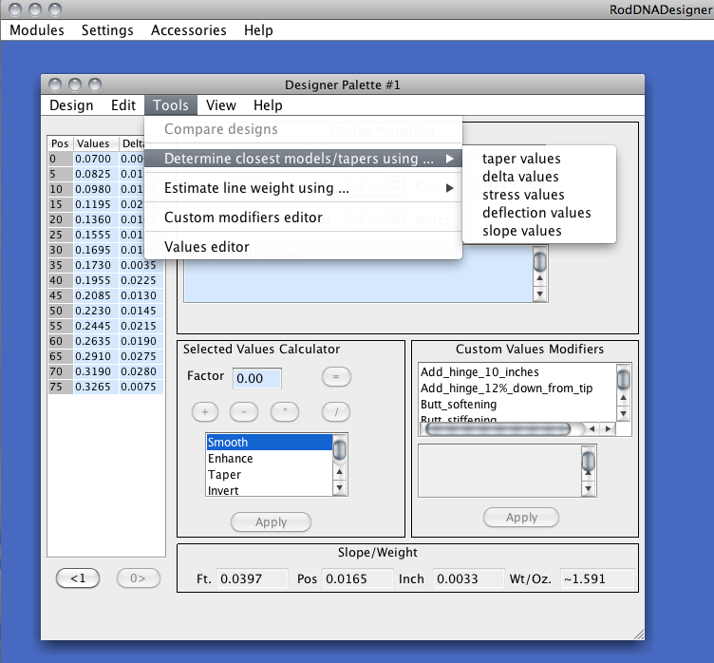Click the Factor input field
This screenshot has width=714, height=663.
click(x=256, y=378)
